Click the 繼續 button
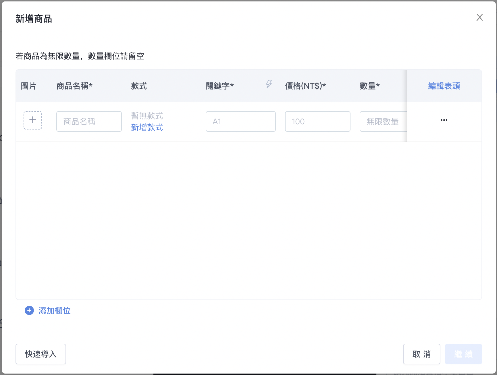 [463, 354]
